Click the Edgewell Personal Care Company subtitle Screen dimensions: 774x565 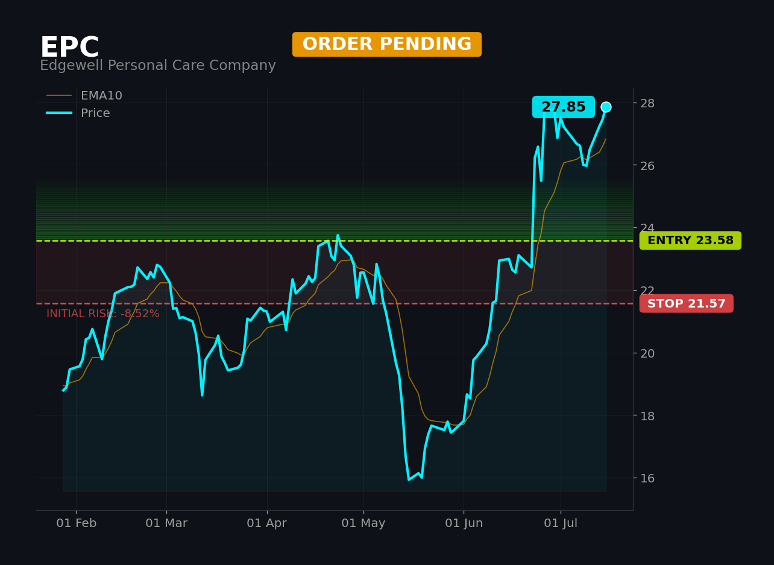click(x=158, y=66)
